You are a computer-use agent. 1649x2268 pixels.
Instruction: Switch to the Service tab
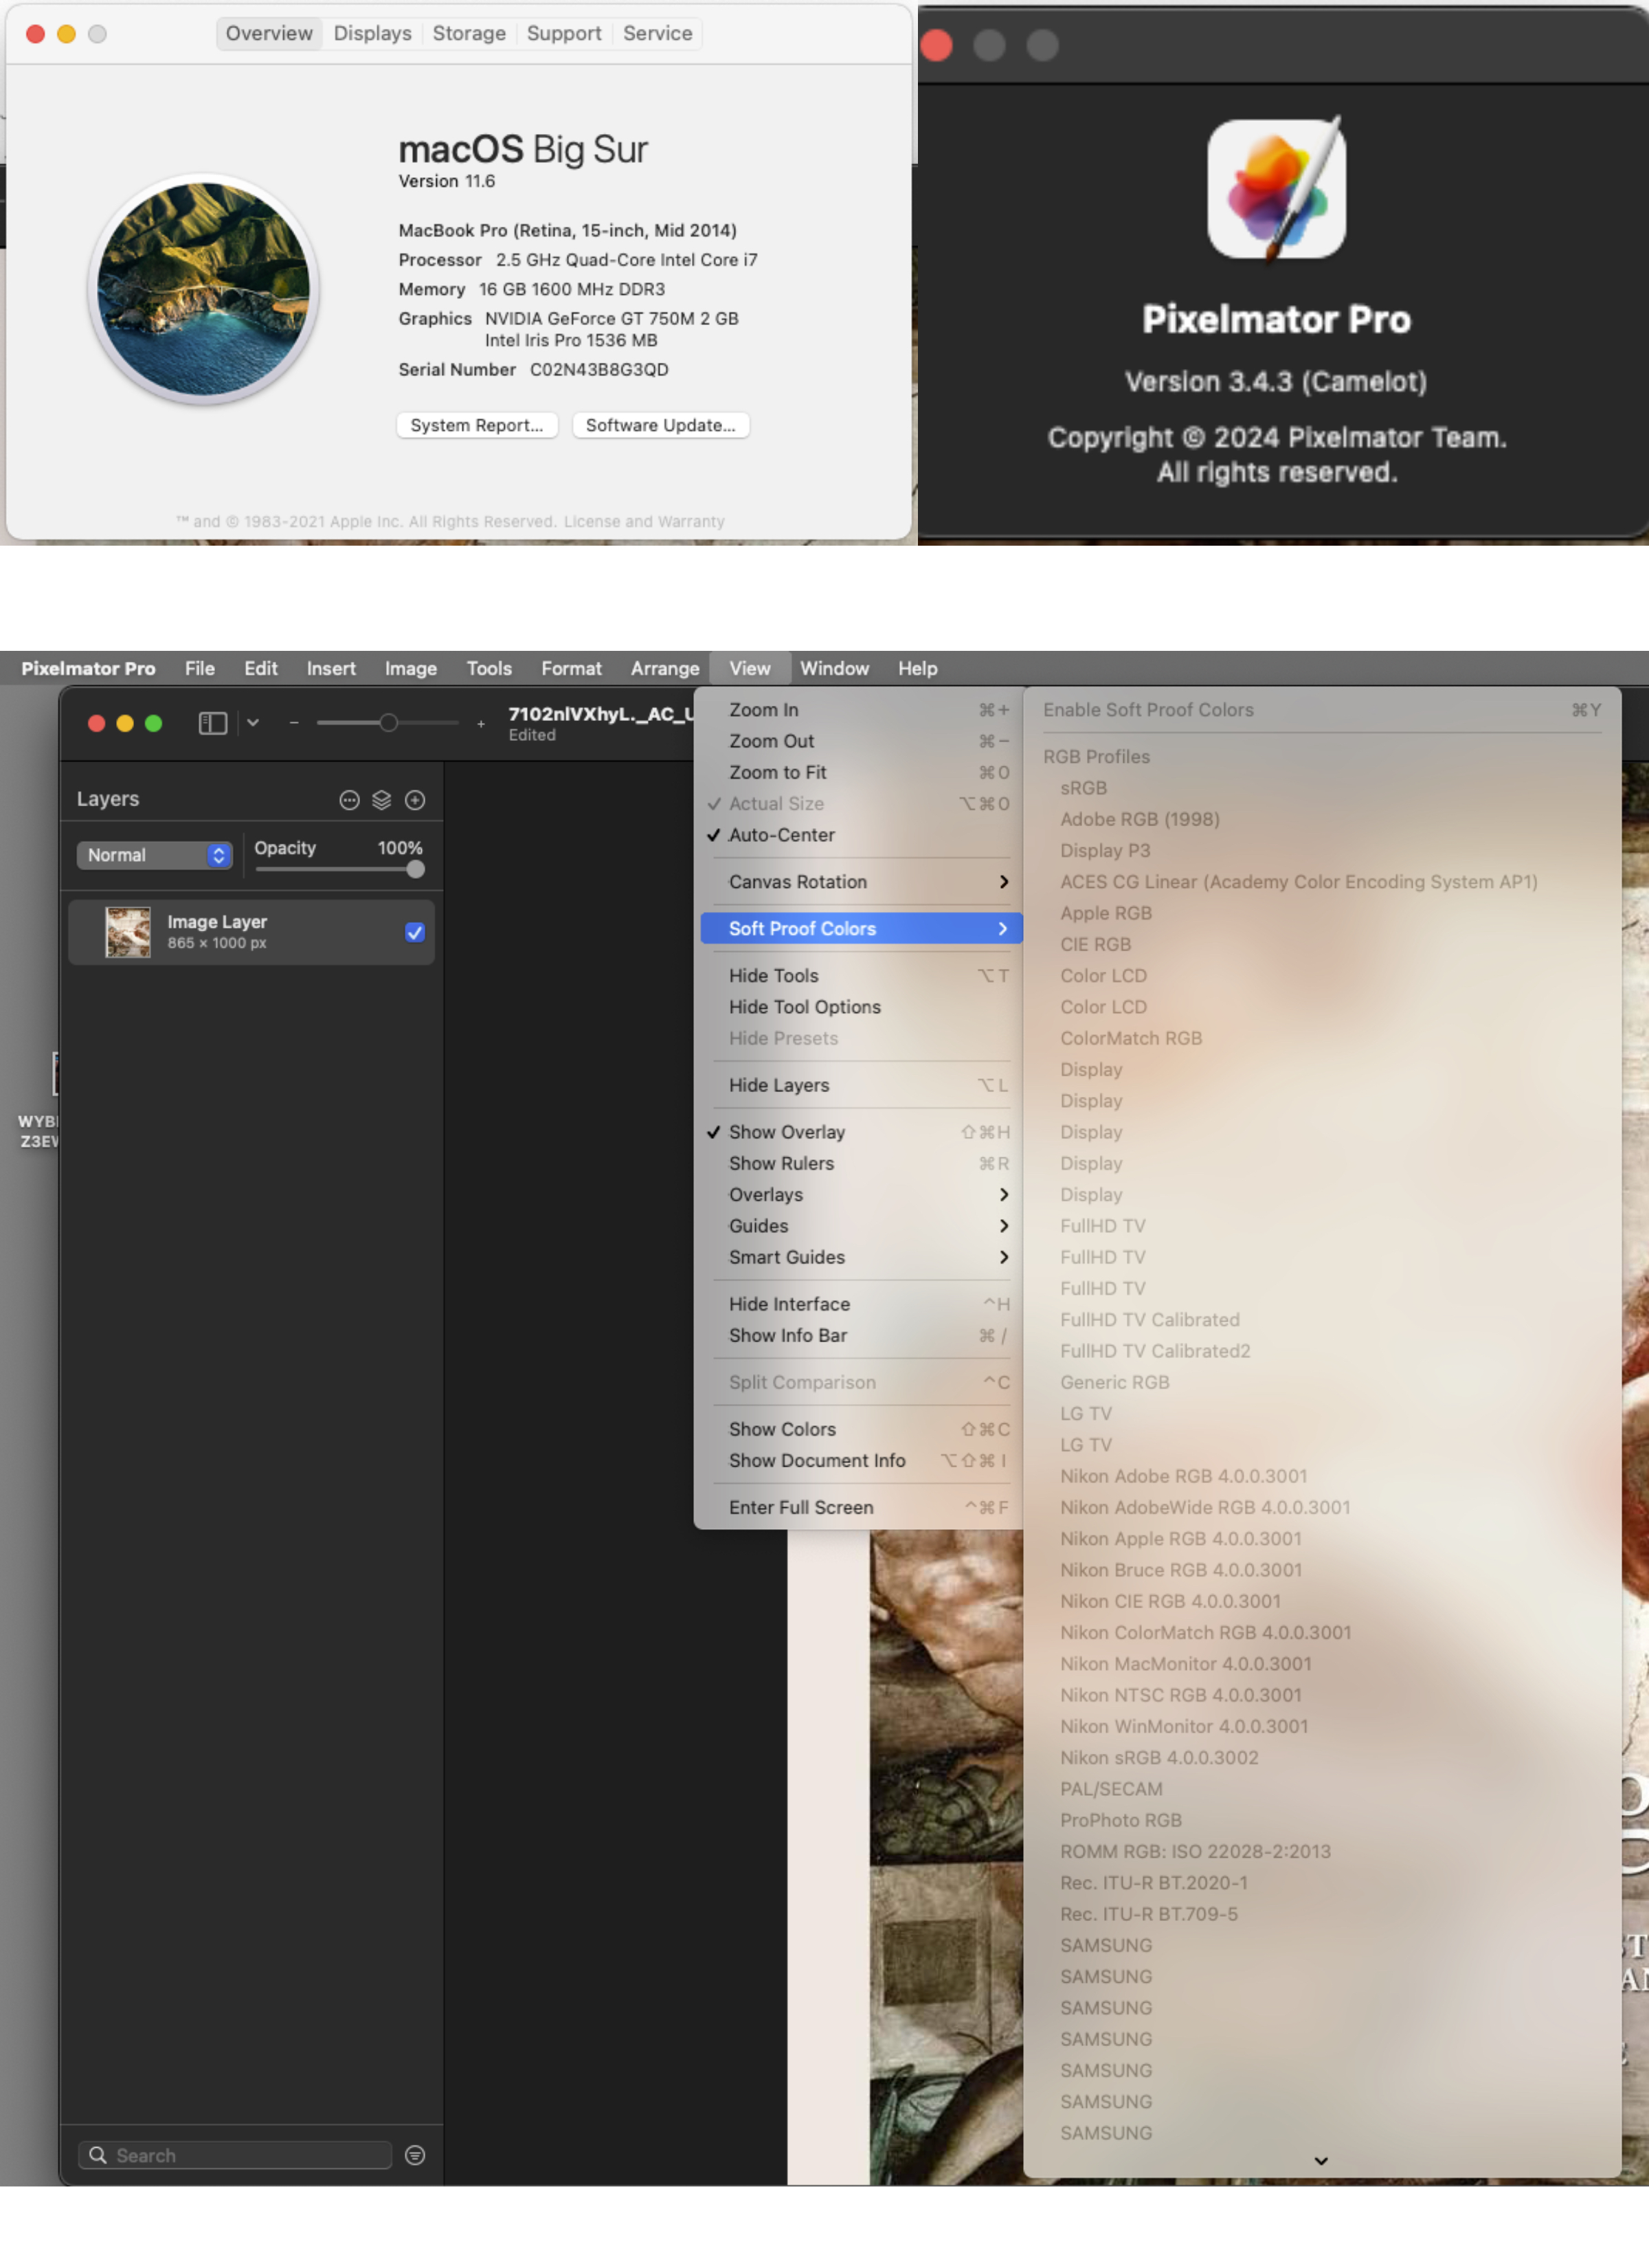point(657,33)
